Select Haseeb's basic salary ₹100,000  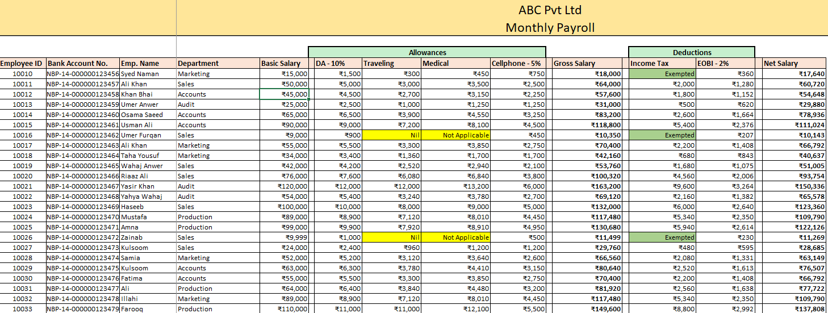284,207
